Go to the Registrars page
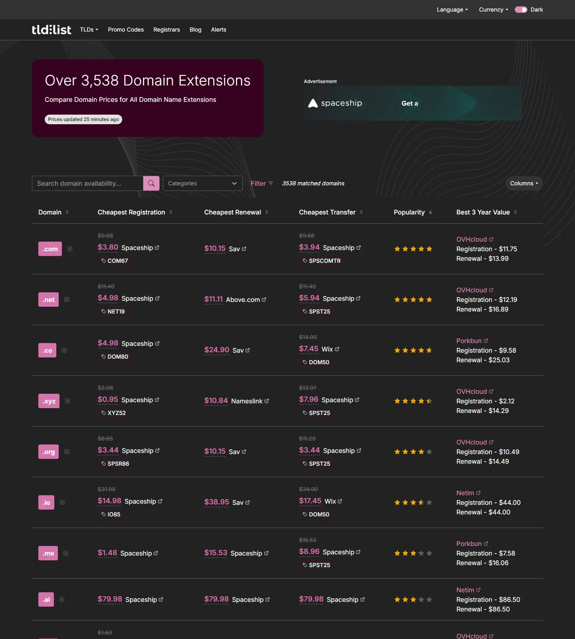The width and height of the screenshot is (575, 639). point(167,30)
